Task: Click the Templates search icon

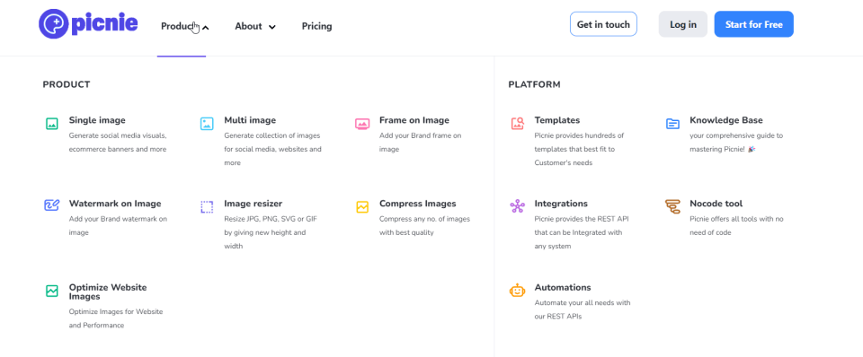Action: [x=518, y=124]
